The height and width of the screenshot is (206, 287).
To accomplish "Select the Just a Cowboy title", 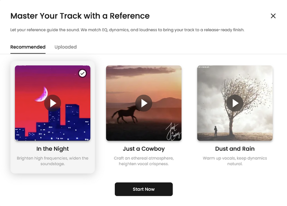I will 144,149.
